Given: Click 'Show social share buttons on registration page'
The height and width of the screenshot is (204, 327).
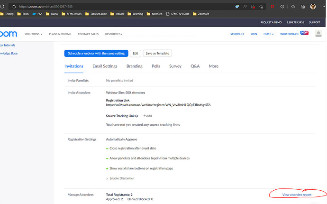Looking at the screenshot, I should 141,168.
